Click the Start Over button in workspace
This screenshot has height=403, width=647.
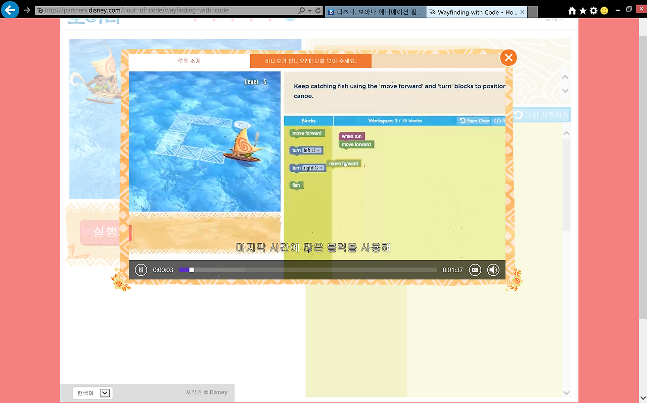point(475,121)
